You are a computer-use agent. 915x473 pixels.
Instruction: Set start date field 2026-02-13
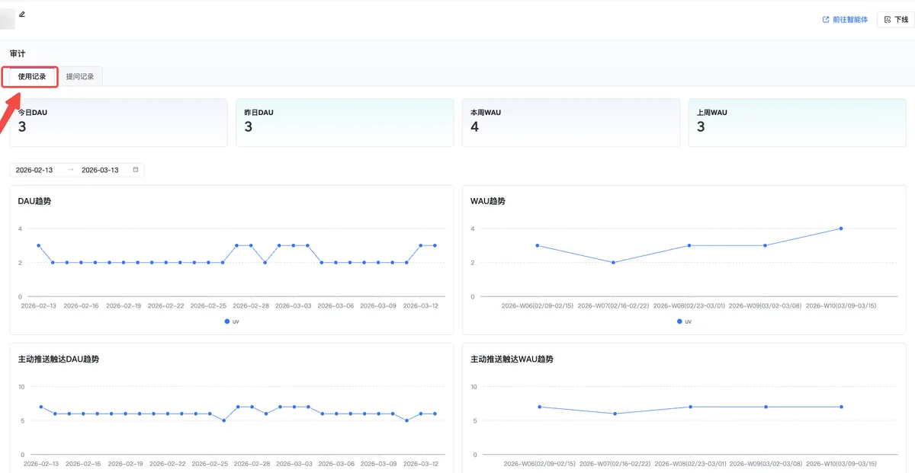[x=34, y=170]
